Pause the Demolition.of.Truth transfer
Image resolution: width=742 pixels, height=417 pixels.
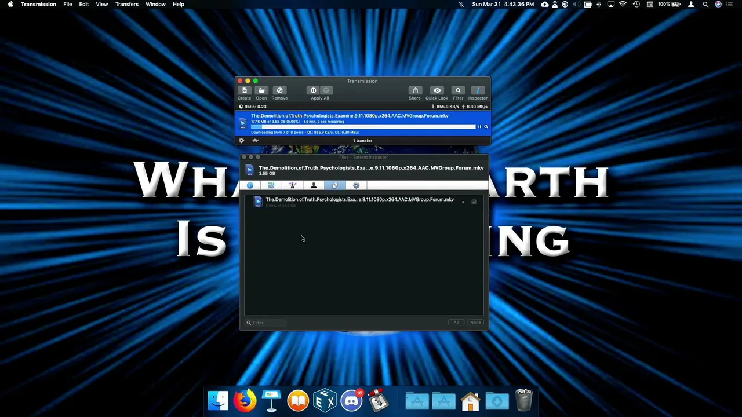pos(479,126)
